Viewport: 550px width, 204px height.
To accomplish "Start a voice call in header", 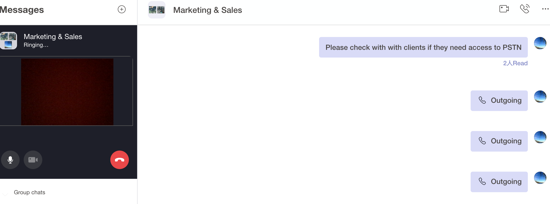I will [525, 9].
